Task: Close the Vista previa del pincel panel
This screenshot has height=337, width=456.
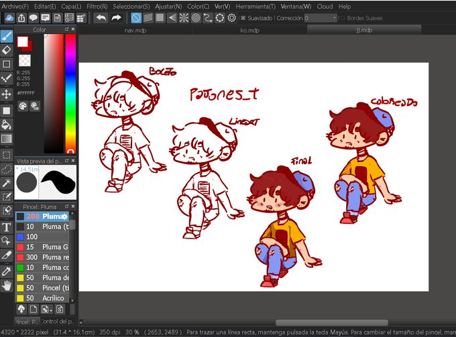Action: coord(73,160)
